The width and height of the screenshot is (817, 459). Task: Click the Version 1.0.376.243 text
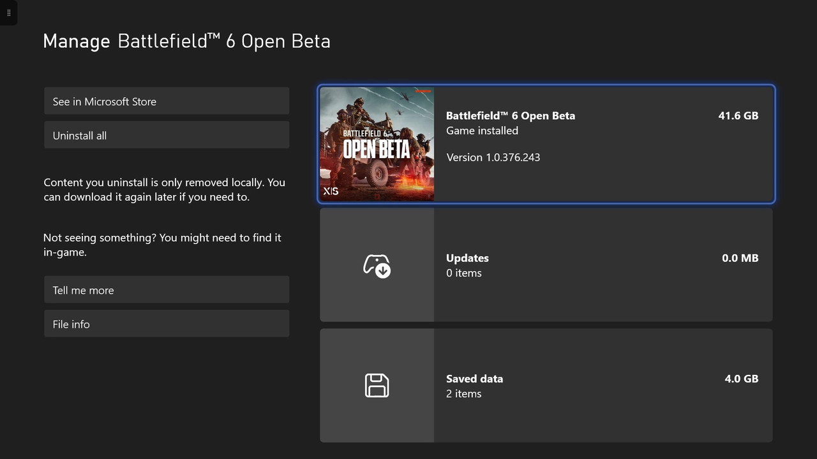(493, 157)
